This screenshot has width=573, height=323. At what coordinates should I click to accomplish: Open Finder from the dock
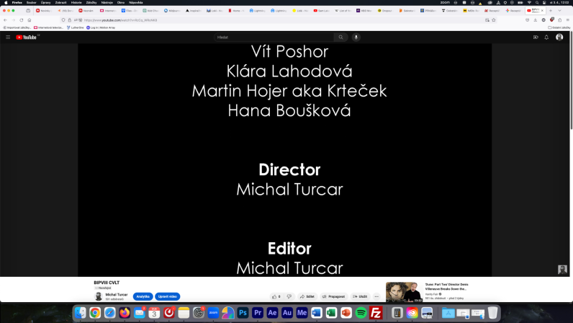[80, 313]
